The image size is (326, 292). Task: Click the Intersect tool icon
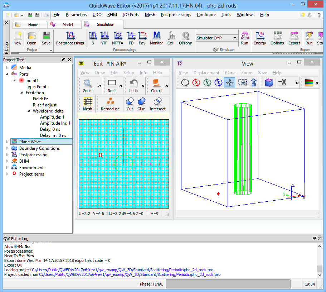pos(157,104)
